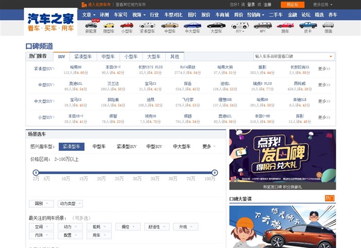Click the right price slider handle
The image size is (361, 248).
pos(215,173)
